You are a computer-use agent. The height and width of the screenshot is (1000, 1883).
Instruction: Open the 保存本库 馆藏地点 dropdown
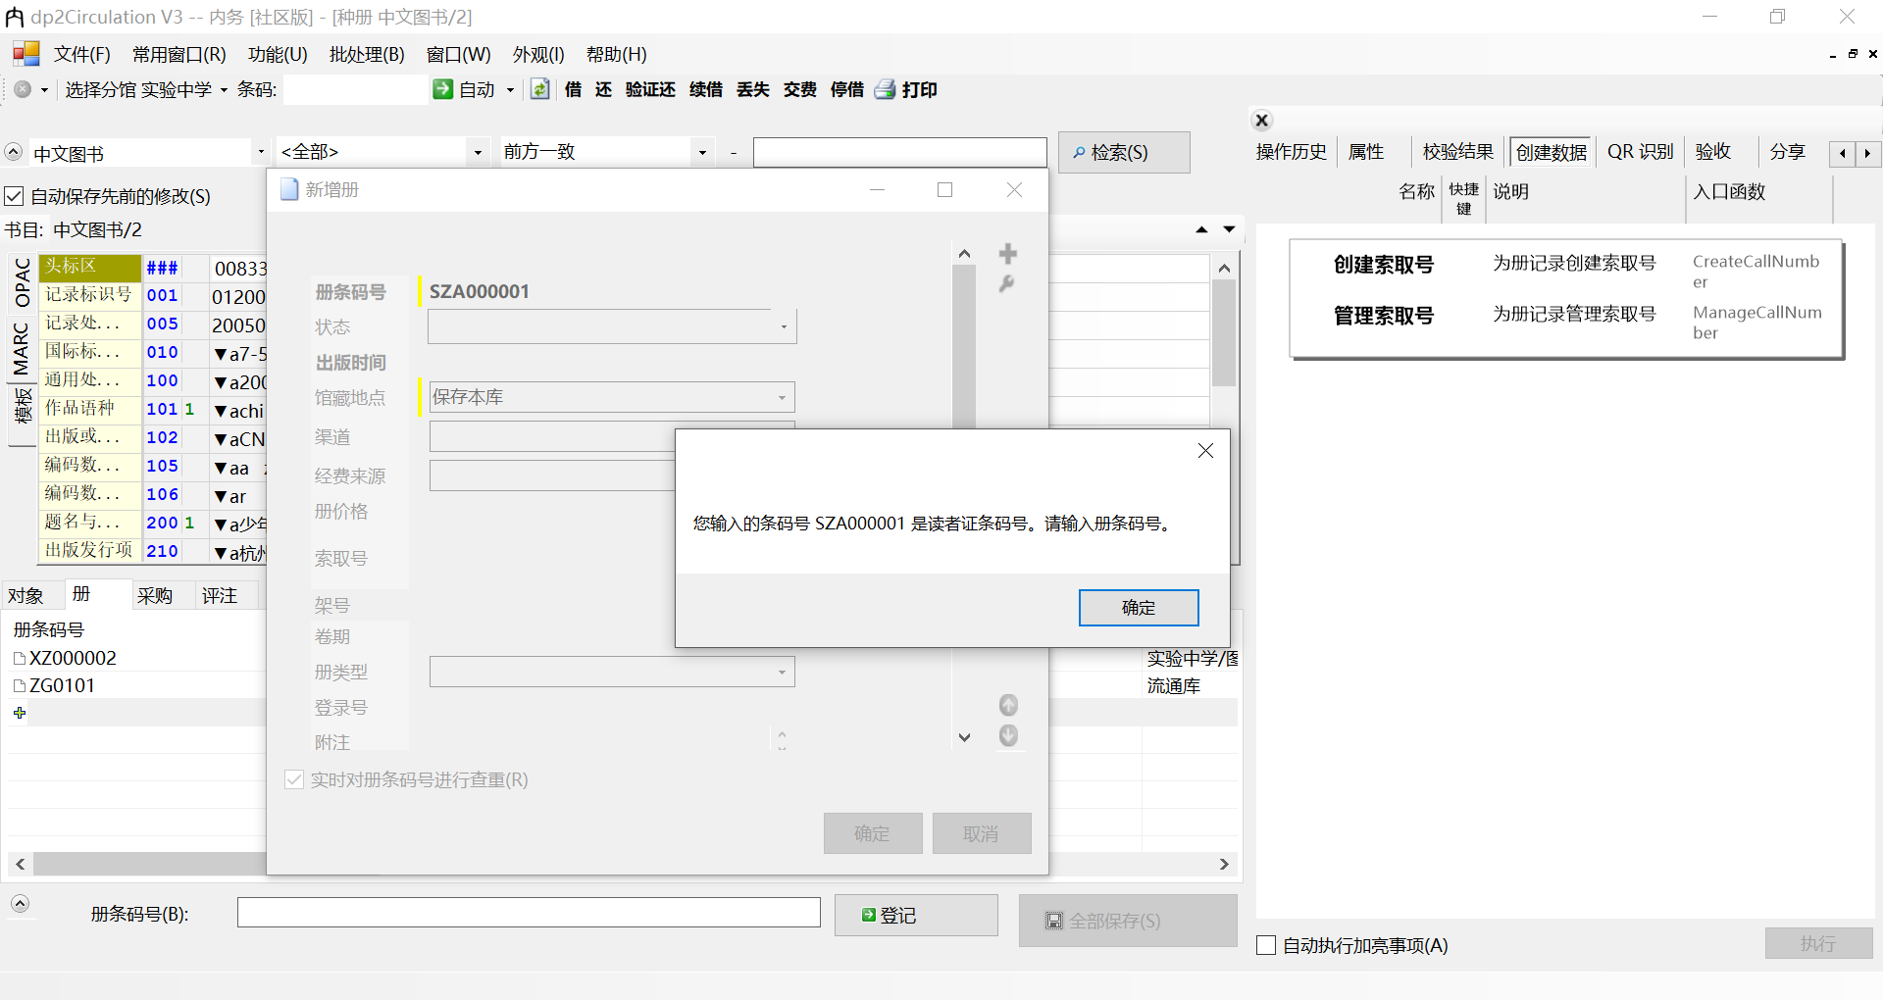pyautogui.click(x=782, y=397)
